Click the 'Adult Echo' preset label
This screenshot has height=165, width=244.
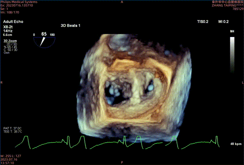coord(13,22)
